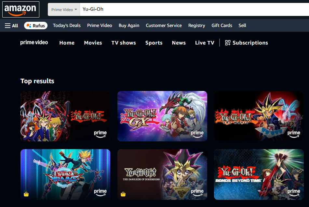This screenshot has height=207, width=309.
Task: Launch the Rufus AI assistant
Action: click(35, 25)
